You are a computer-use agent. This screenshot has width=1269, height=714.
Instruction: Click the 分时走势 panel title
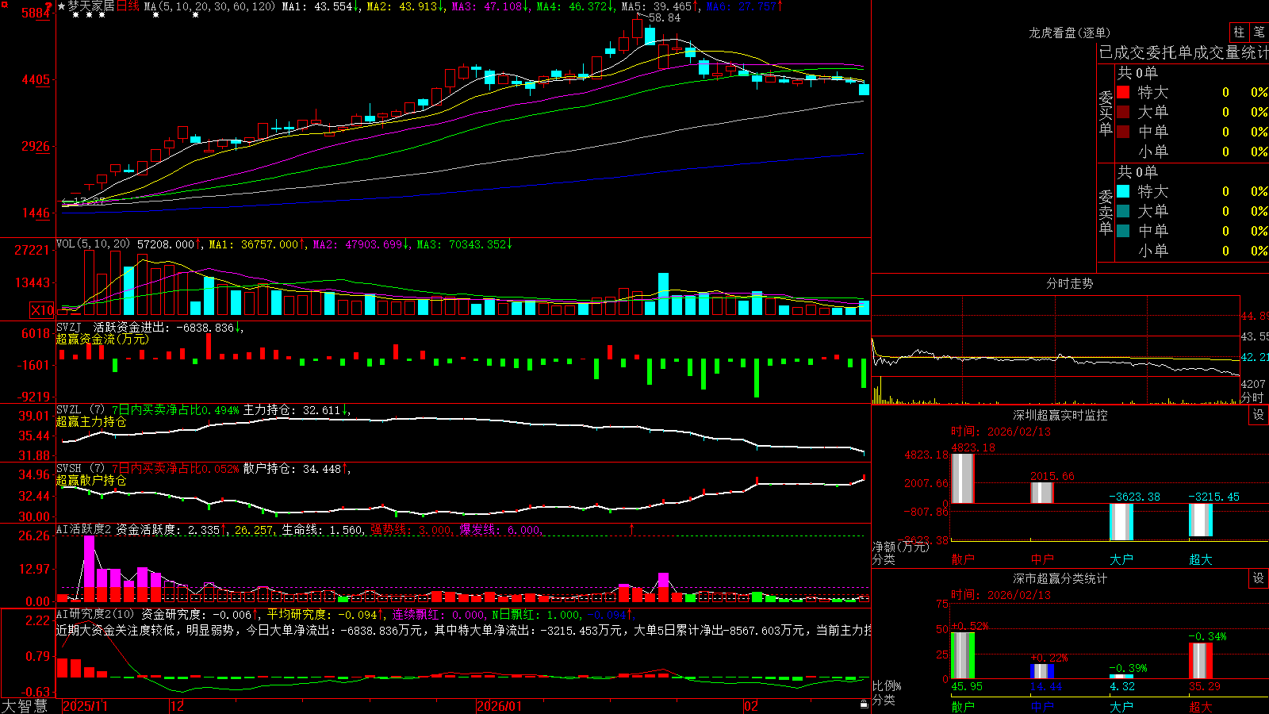(x=1069, y=283)
